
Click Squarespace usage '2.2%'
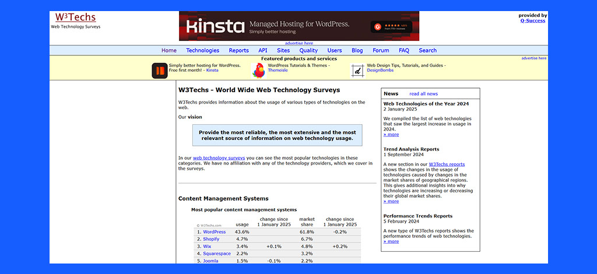(242, 254)
